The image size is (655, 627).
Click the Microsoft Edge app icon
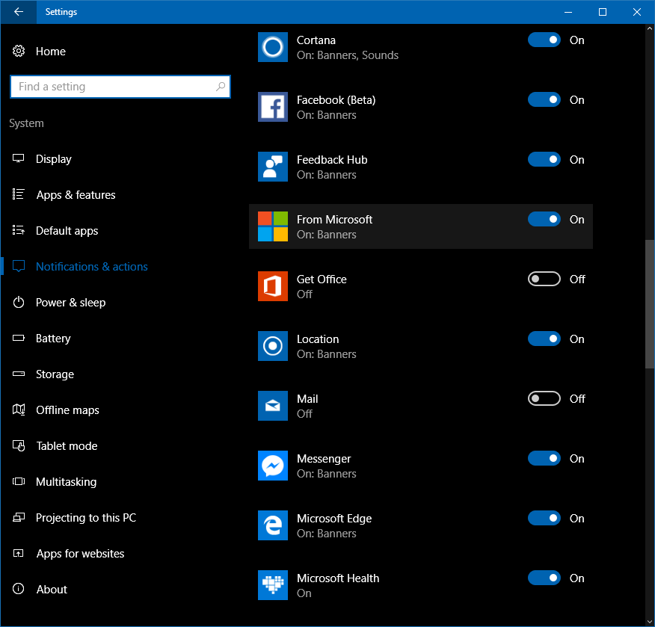pos(273,525)
